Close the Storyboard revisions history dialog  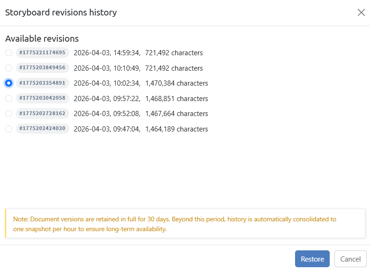point(361,13)
